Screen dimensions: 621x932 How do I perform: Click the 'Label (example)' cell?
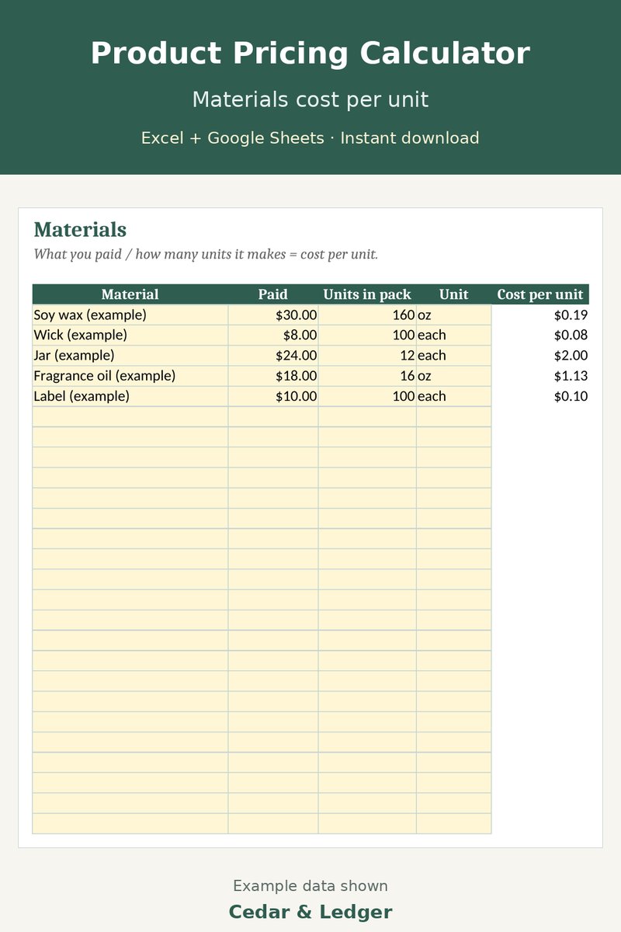130,396
